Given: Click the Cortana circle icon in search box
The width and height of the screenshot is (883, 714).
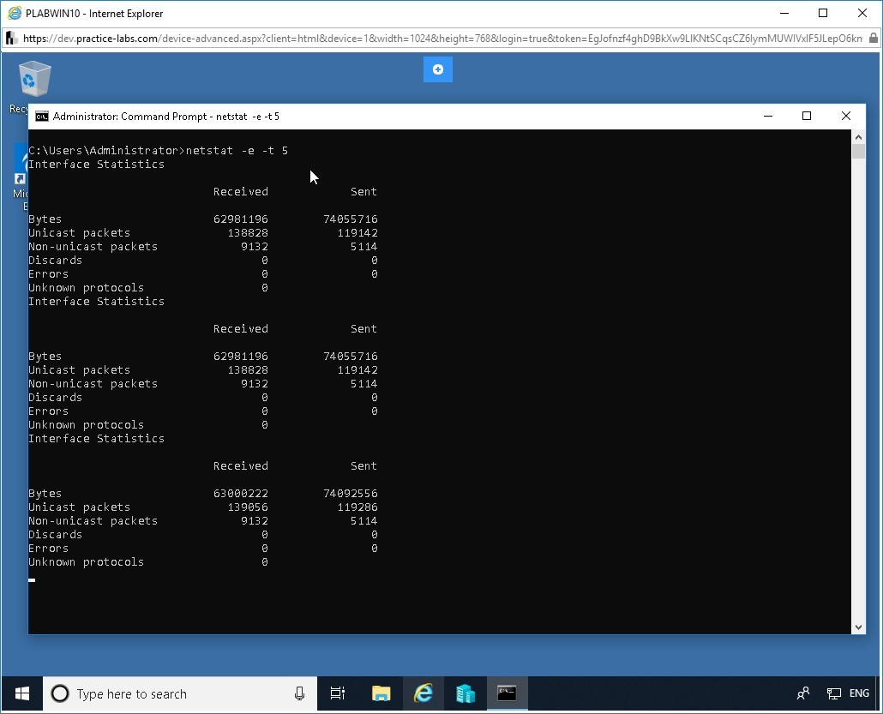Looking at the screenshot, I should (60, 693).
